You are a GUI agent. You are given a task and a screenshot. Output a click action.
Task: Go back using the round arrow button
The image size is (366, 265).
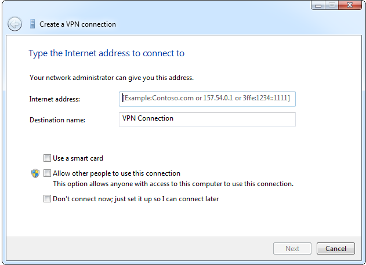tap(15, 24)
